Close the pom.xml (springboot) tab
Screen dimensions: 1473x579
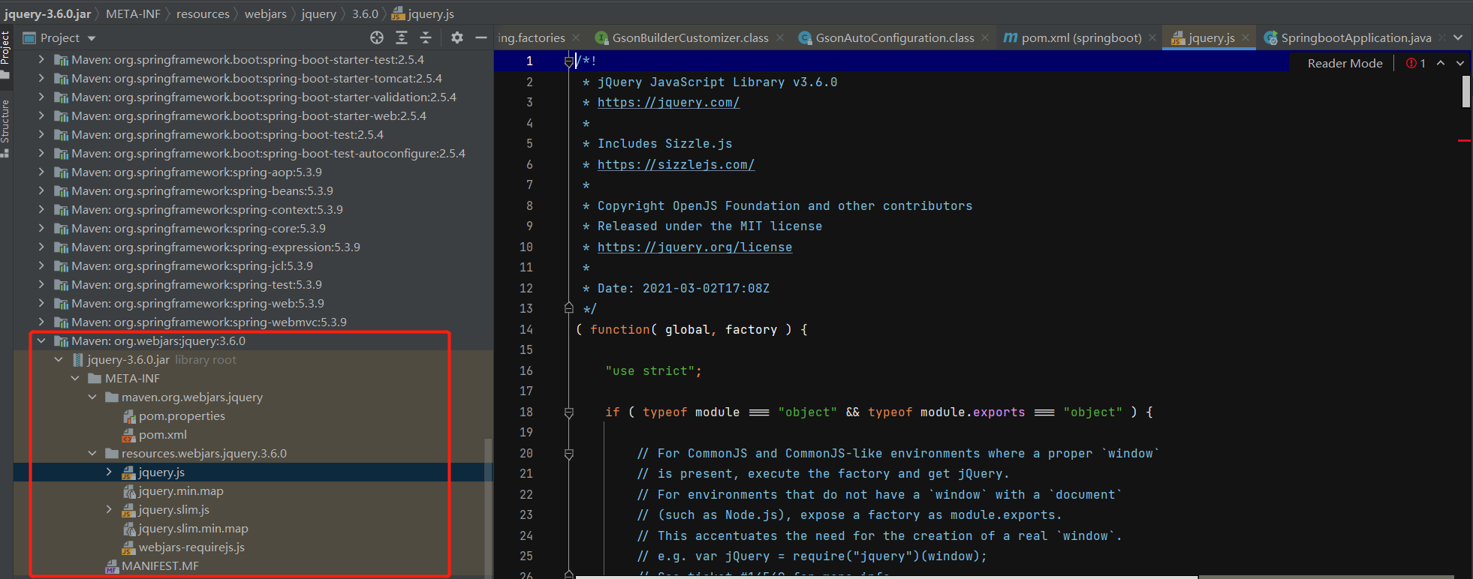pos(1152,37)
